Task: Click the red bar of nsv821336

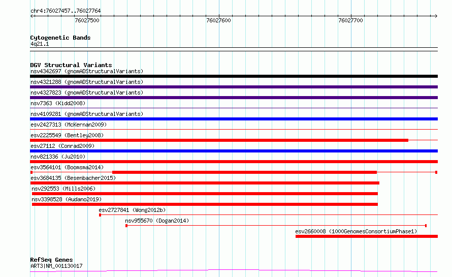Action: [x=234, y=162]
